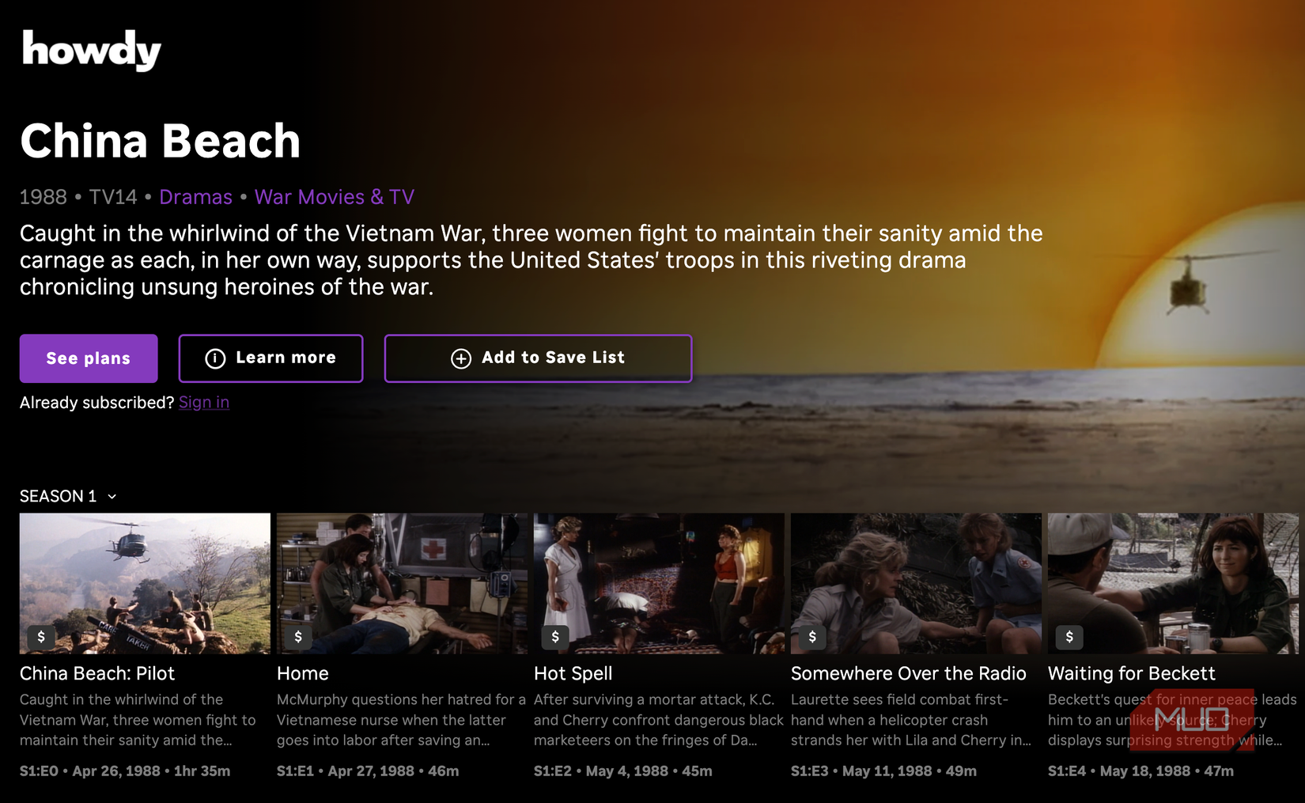
Task: Expand the SEASON 1 dropdown
Action: click(x=69, y=496)
